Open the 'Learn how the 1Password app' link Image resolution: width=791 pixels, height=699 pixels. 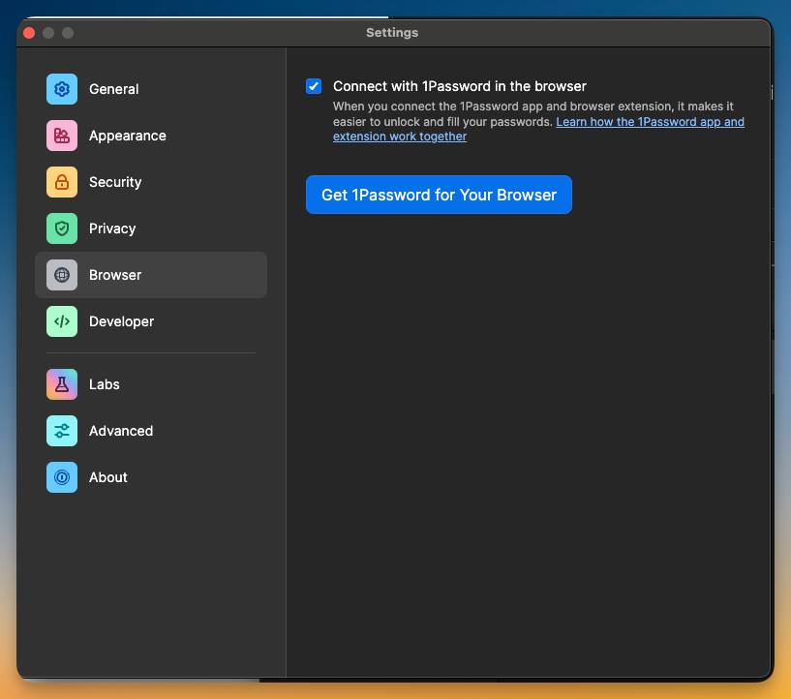tap(650, 122)
